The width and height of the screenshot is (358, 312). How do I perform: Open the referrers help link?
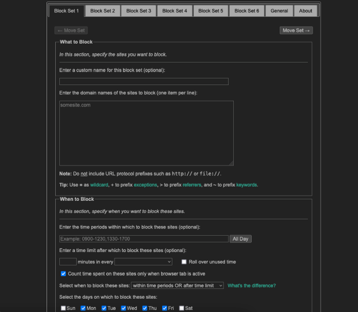coord(192,185)
